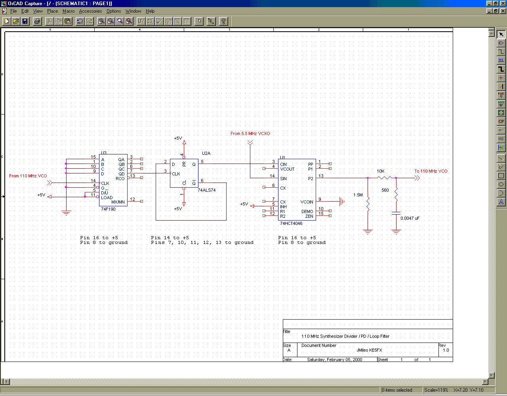
Task: Select the Place Off-Page Connector tool
Action: [x=501, y=139]
